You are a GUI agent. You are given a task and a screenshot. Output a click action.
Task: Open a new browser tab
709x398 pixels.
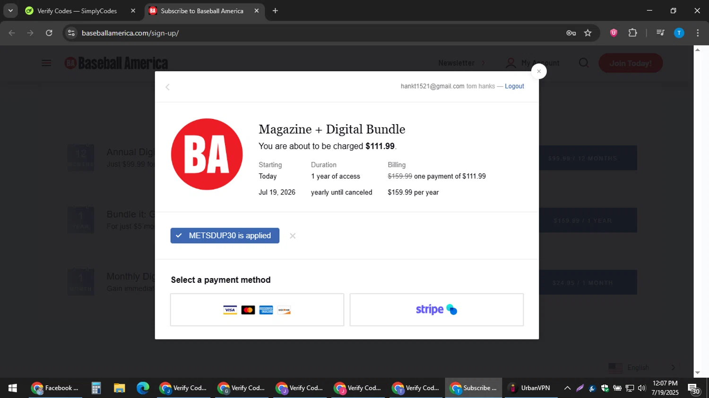tap(275, 11)
